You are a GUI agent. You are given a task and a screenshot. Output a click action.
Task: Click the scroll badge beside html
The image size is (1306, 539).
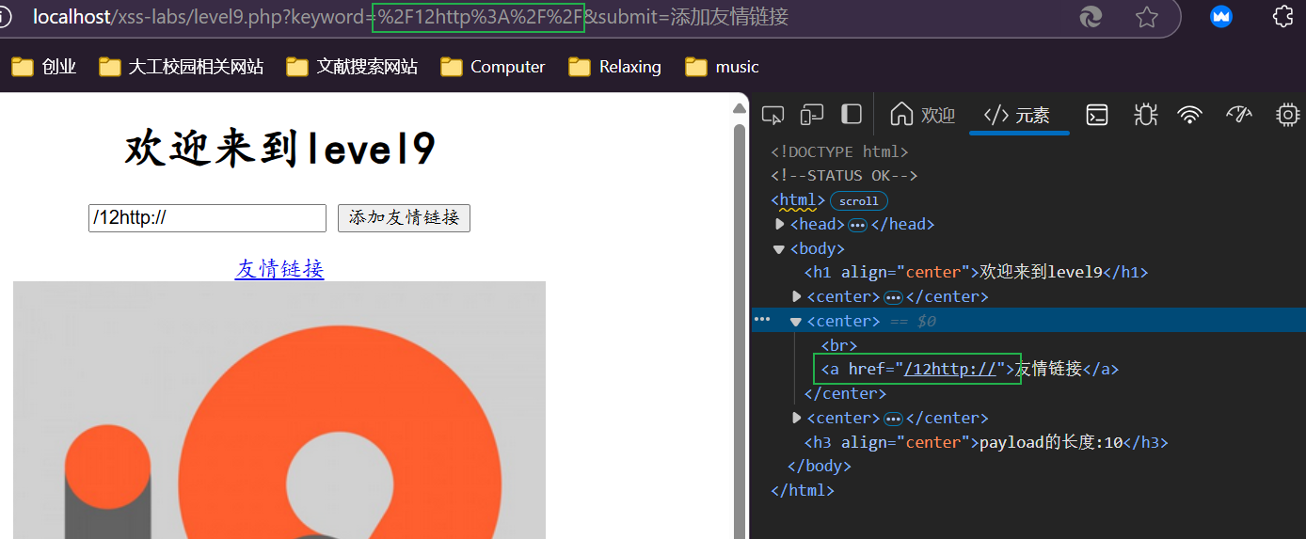[859, 201]
